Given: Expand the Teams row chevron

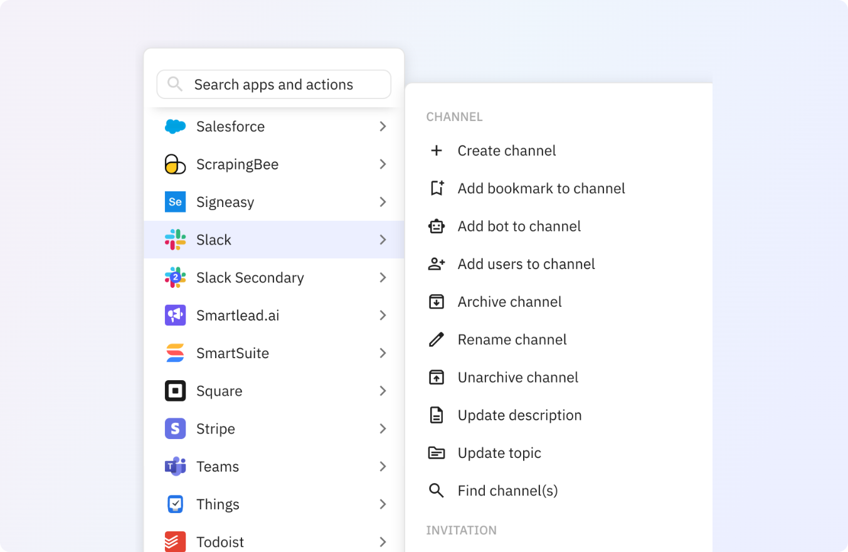Looking at the screenshot, I should click(383, 467).
